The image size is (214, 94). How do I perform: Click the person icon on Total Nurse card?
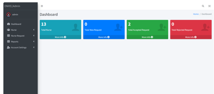pyautogui.click(x=75, y=27)
